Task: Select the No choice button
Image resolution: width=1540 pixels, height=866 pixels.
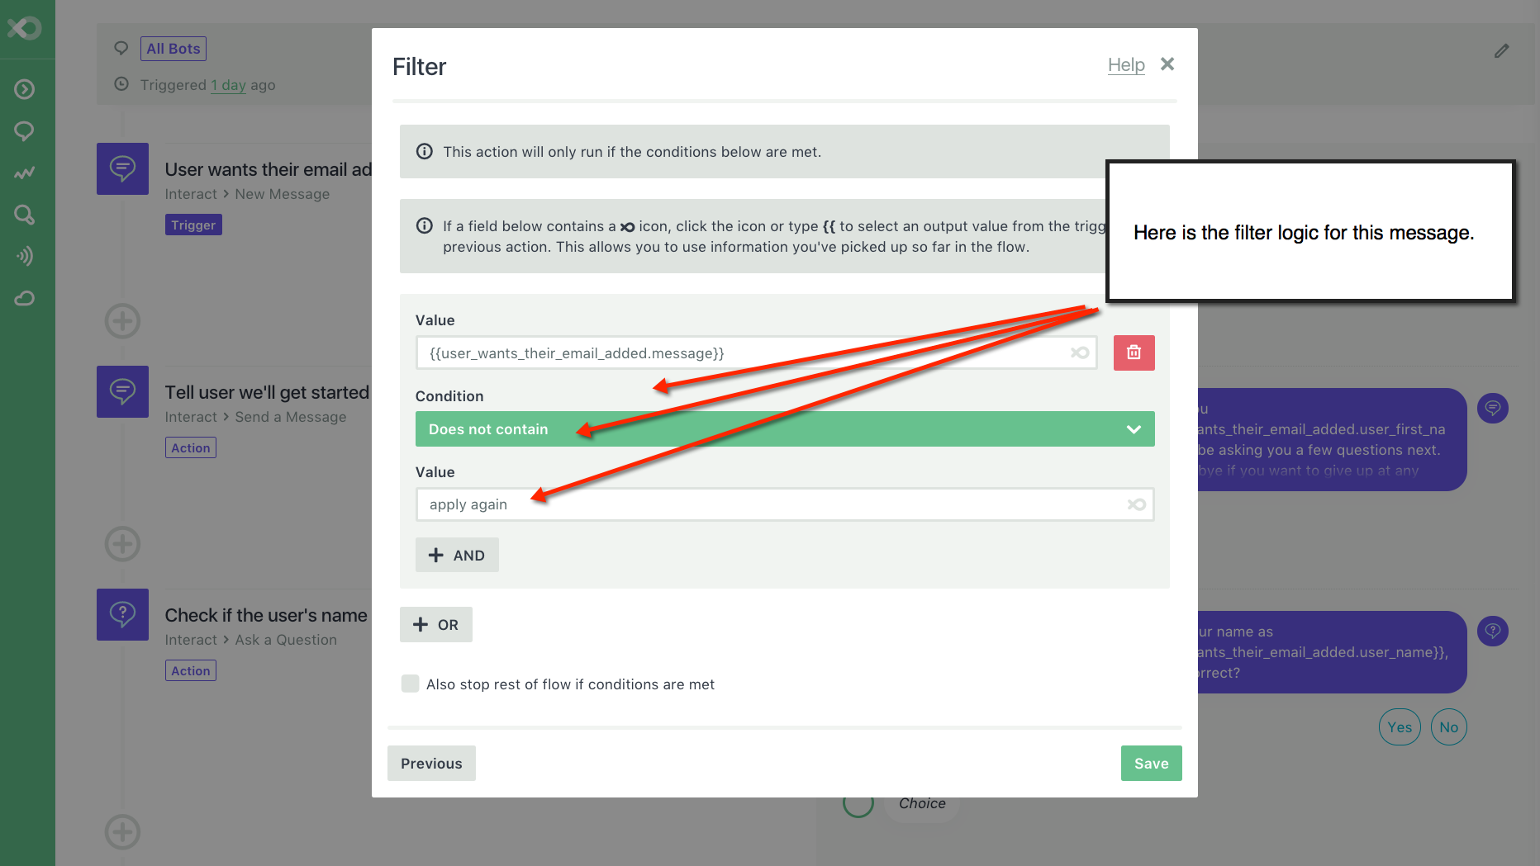Action: click(x=1448, y=727)
